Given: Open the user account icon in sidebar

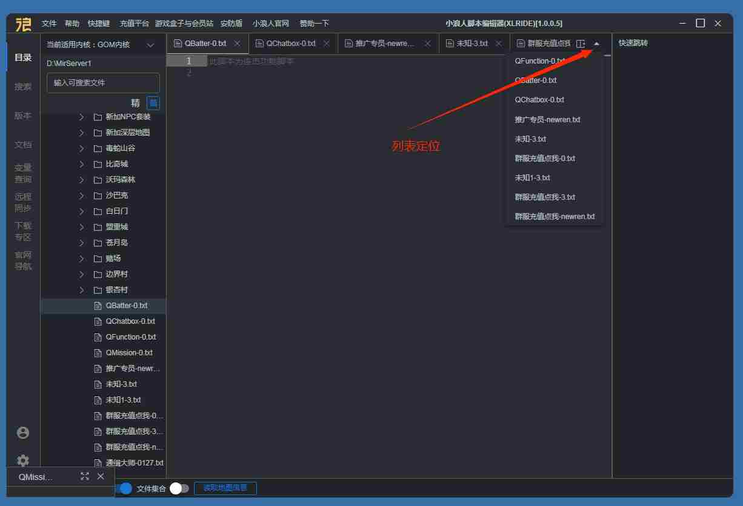Looking at the screenshot, I should (x=23, y=432).
